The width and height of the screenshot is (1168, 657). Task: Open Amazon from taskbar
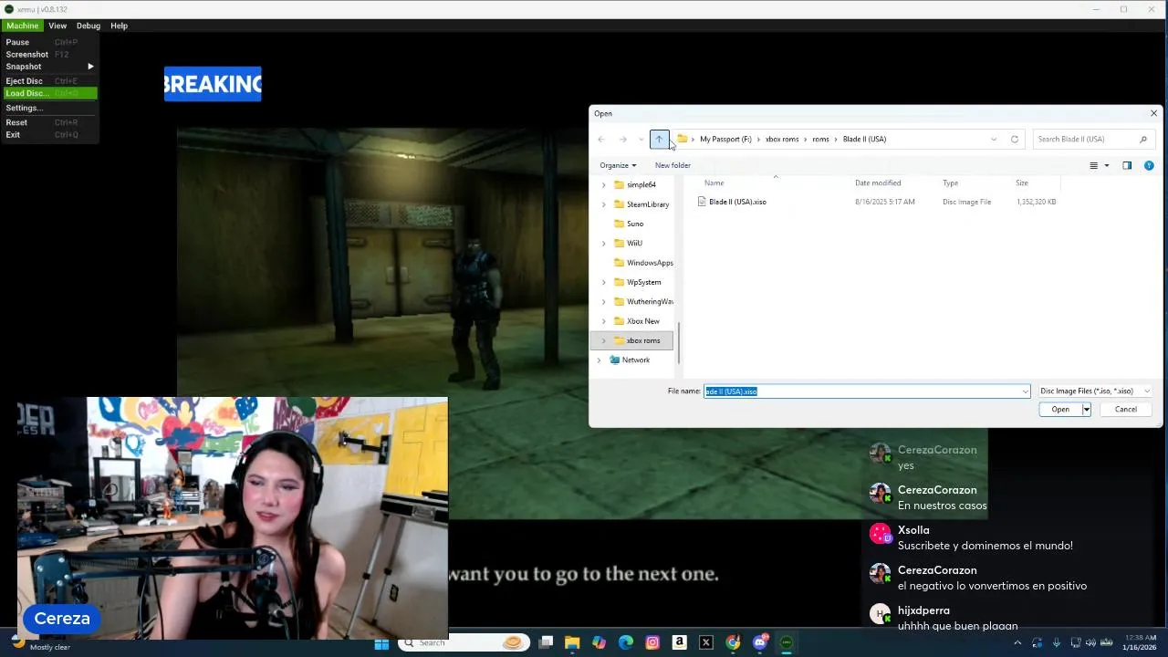coord(679,643)
